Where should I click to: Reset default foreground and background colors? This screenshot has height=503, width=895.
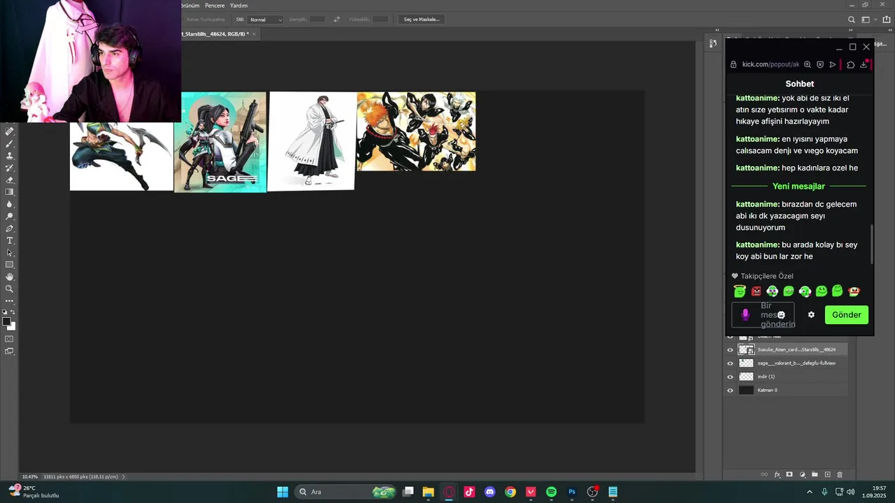tap(5, 312)
